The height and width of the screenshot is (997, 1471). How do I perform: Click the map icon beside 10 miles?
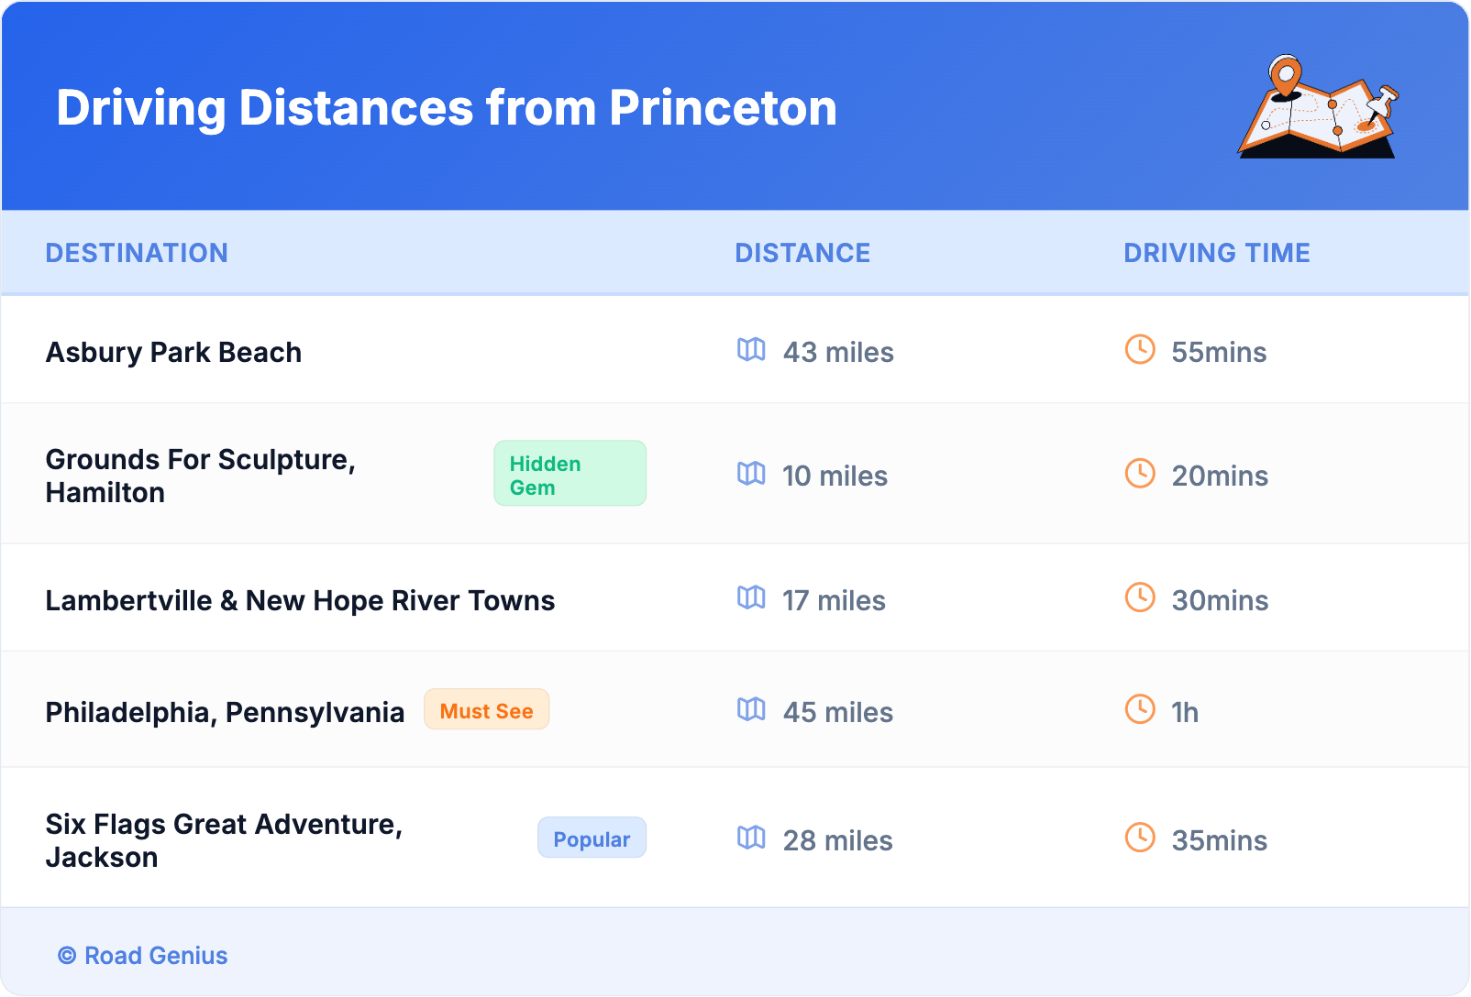pyautogui.click(x=751, y=474)
